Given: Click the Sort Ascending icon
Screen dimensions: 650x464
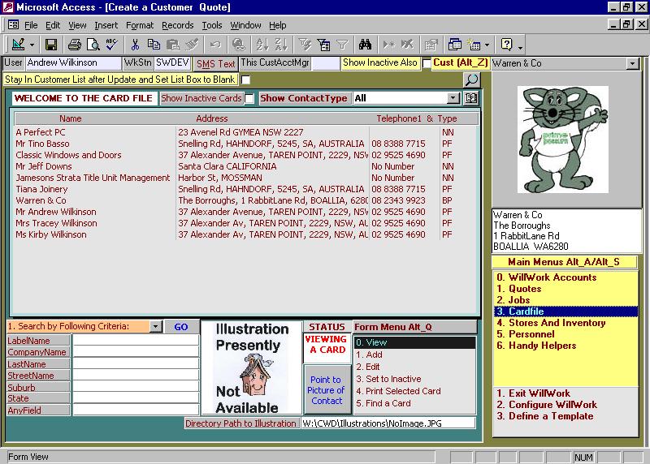Looking at the screenshot, I should 262,45.
